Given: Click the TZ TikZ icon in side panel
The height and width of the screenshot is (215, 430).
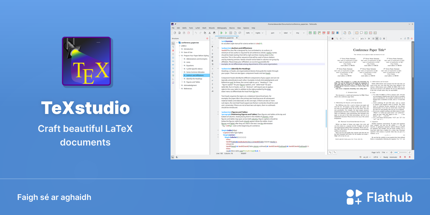Looking at the screenshot, I should 173,68.
